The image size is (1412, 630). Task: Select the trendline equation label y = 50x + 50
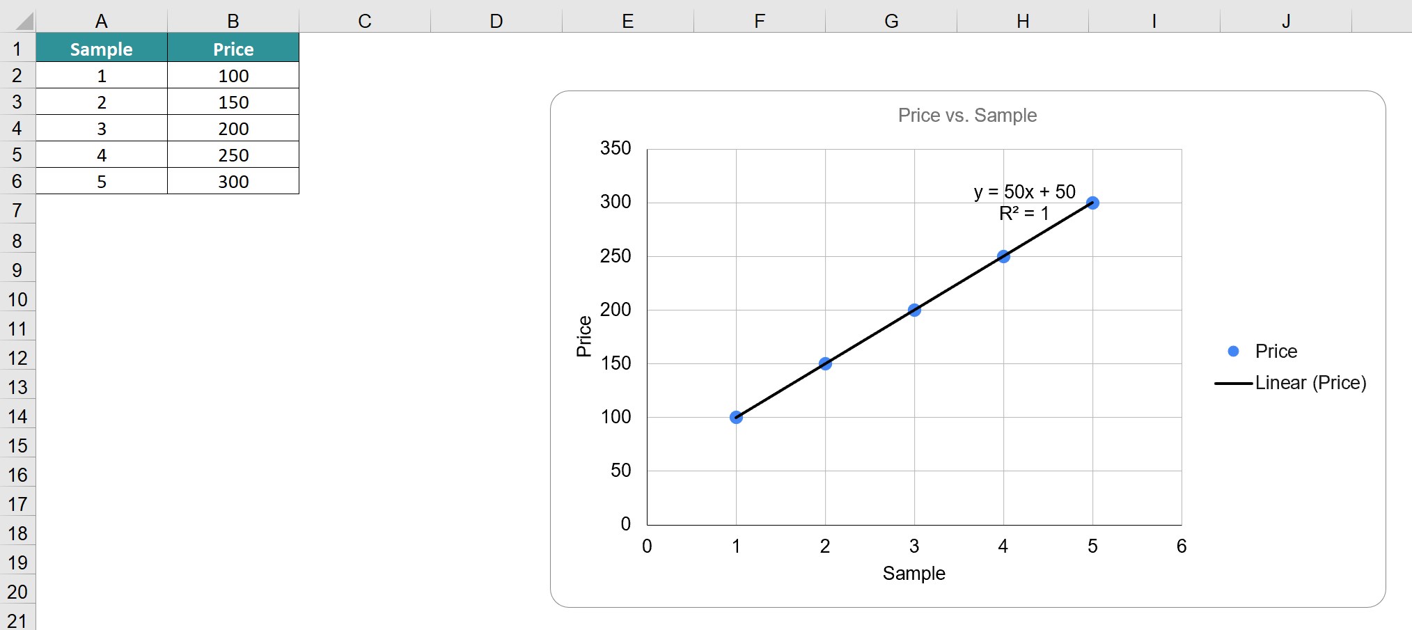[x=1024, y=191]
